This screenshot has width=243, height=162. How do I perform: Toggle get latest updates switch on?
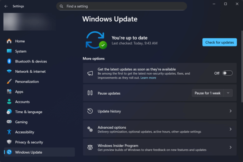pos(227,73)
